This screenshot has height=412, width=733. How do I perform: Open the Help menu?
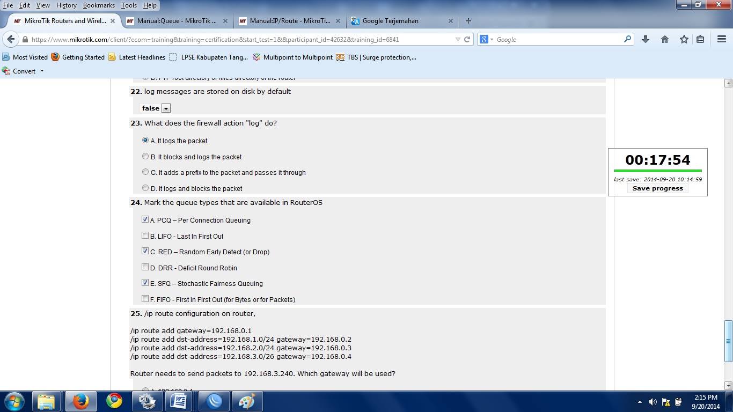150,5
